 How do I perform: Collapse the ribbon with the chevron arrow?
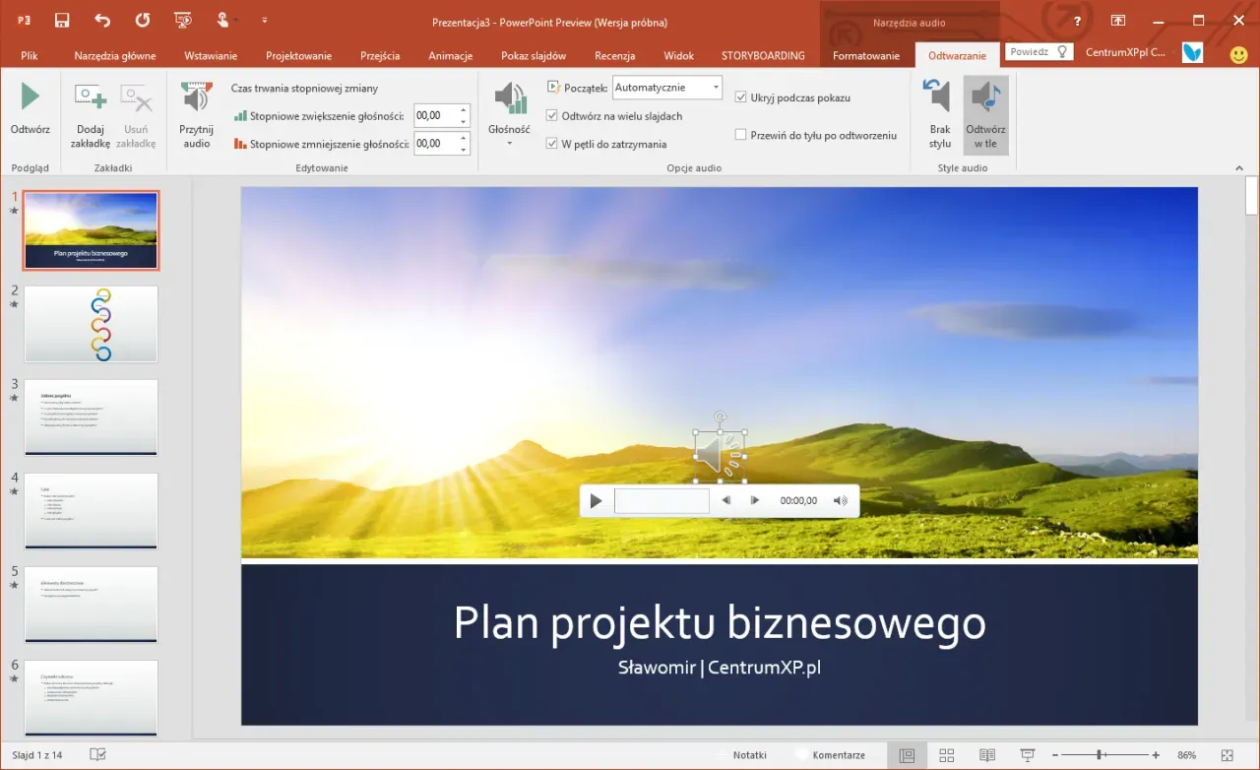point(1238,167)
